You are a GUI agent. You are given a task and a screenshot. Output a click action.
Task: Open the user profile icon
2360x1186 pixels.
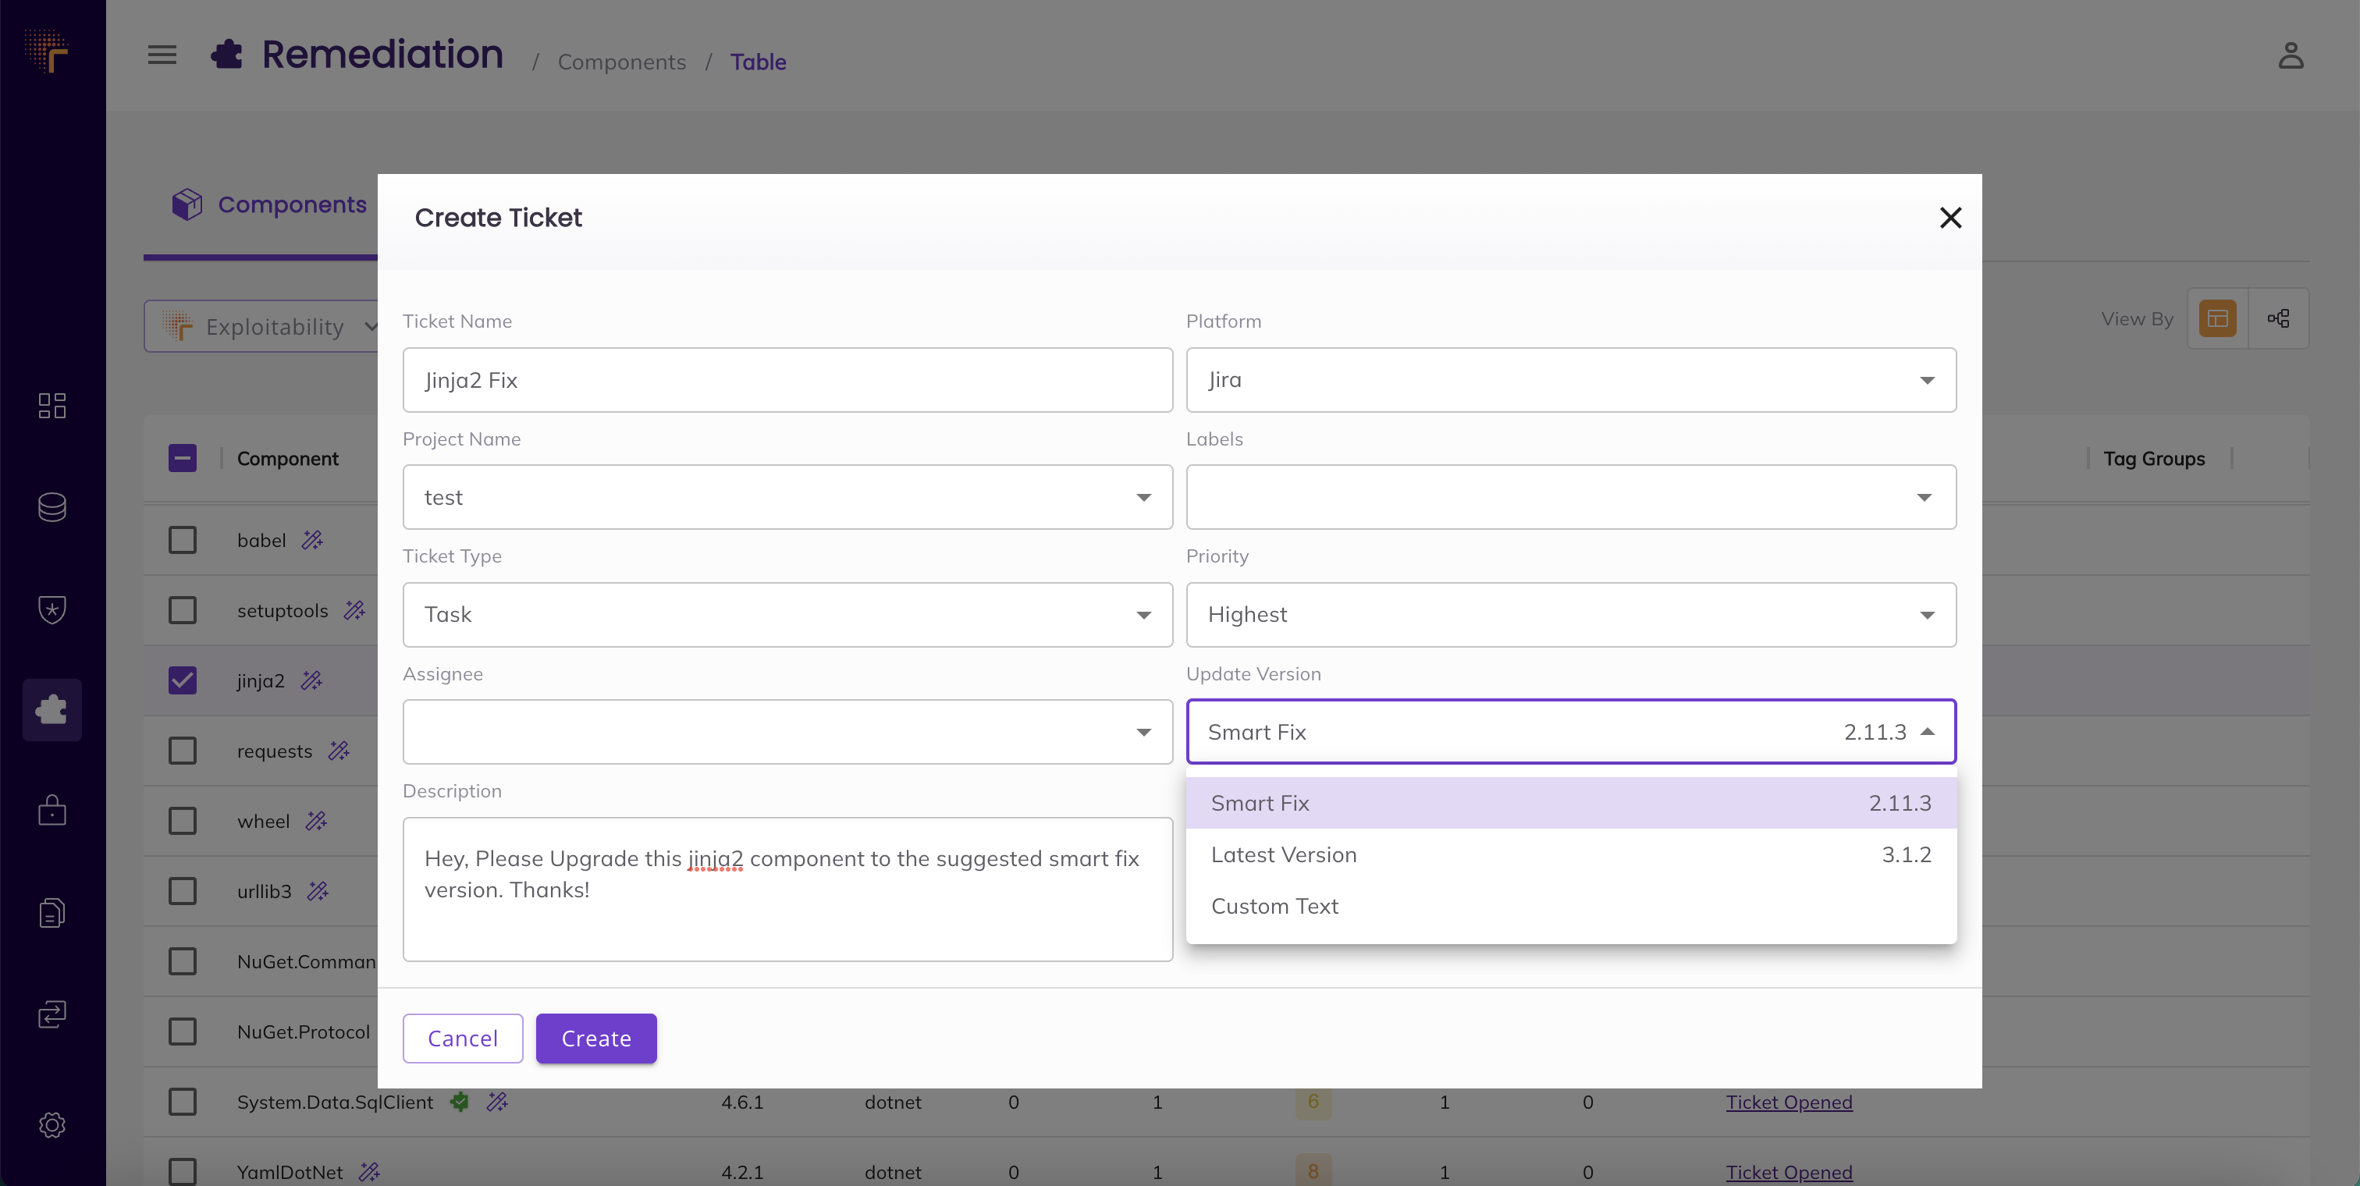click(2291, 55)
